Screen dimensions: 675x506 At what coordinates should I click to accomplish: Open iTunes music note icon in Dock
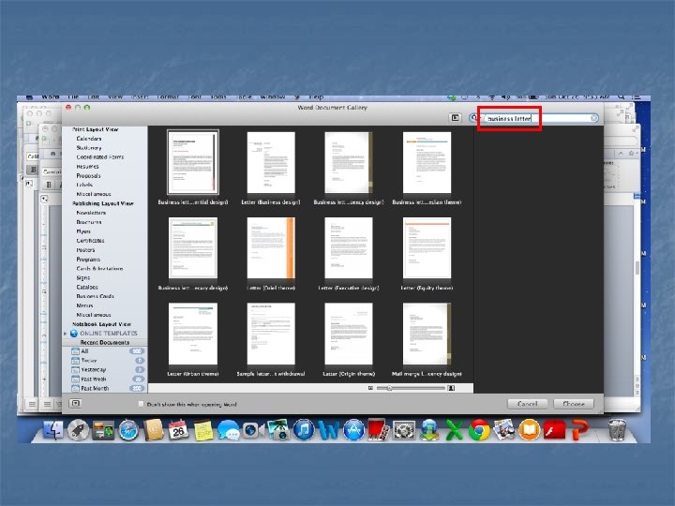304,430
